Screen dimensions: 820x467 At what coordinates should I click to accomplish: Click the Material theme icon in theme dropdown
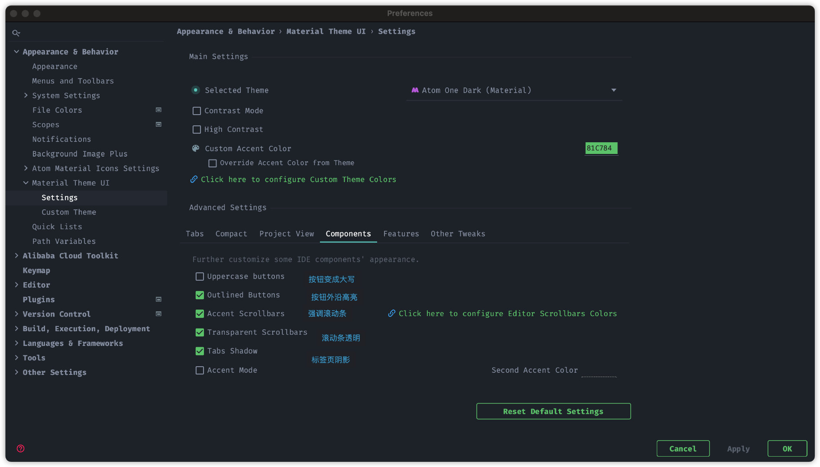point(415,90)
